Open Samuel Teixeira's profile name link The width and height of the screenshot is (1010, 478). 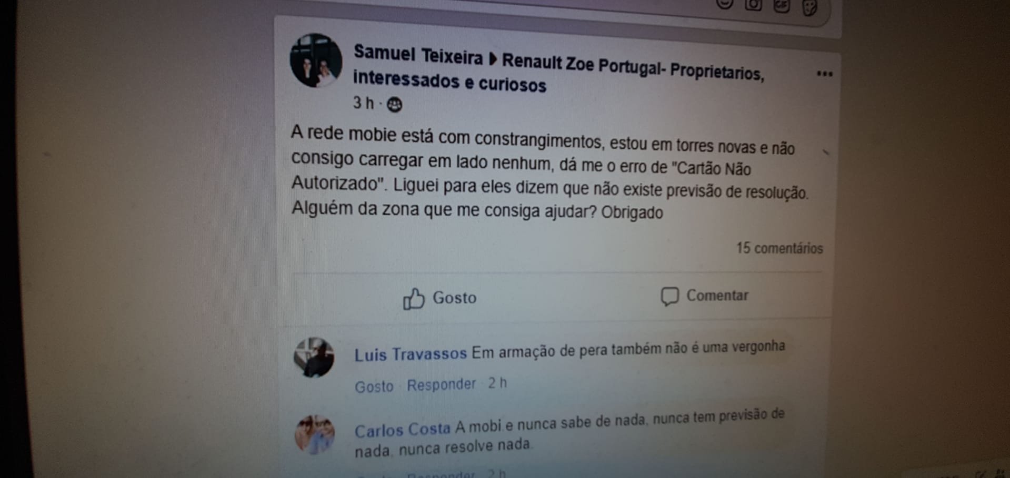[x=418, y=55]
